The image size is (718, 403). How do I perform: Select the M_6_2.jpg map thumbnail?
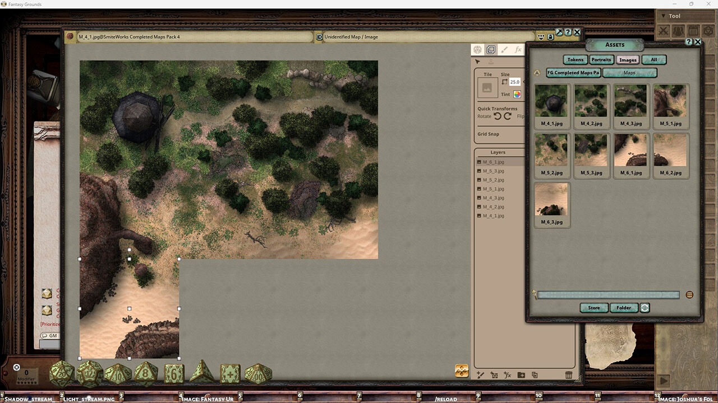tap(670, 151)
